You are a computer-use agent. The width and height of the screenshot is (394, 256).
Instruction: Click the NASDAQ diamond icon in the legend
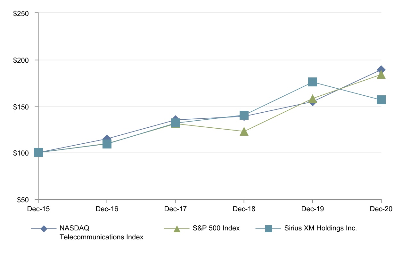[44, 228]
